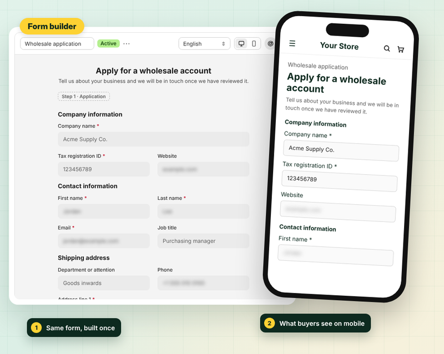Image resolution: width=444 pixels, height=354 pixels.
Task: Click the "Apply for a wholesale account" heading in form builder
Action: click(x=154, y=70)
